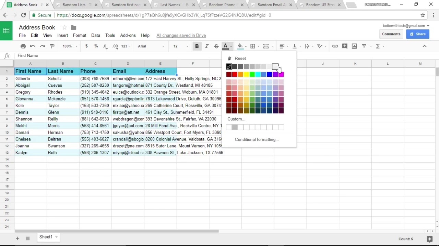Bookmark this page star icon
Viewport: 439px width, 246px height.
[423, 15]
